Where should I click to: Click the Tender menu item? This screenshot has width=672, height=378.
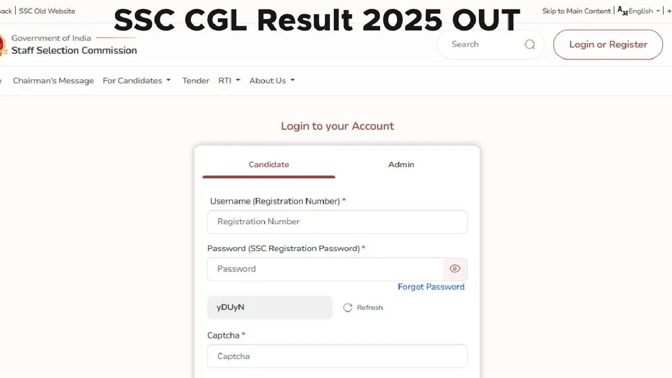click(195, 80)
